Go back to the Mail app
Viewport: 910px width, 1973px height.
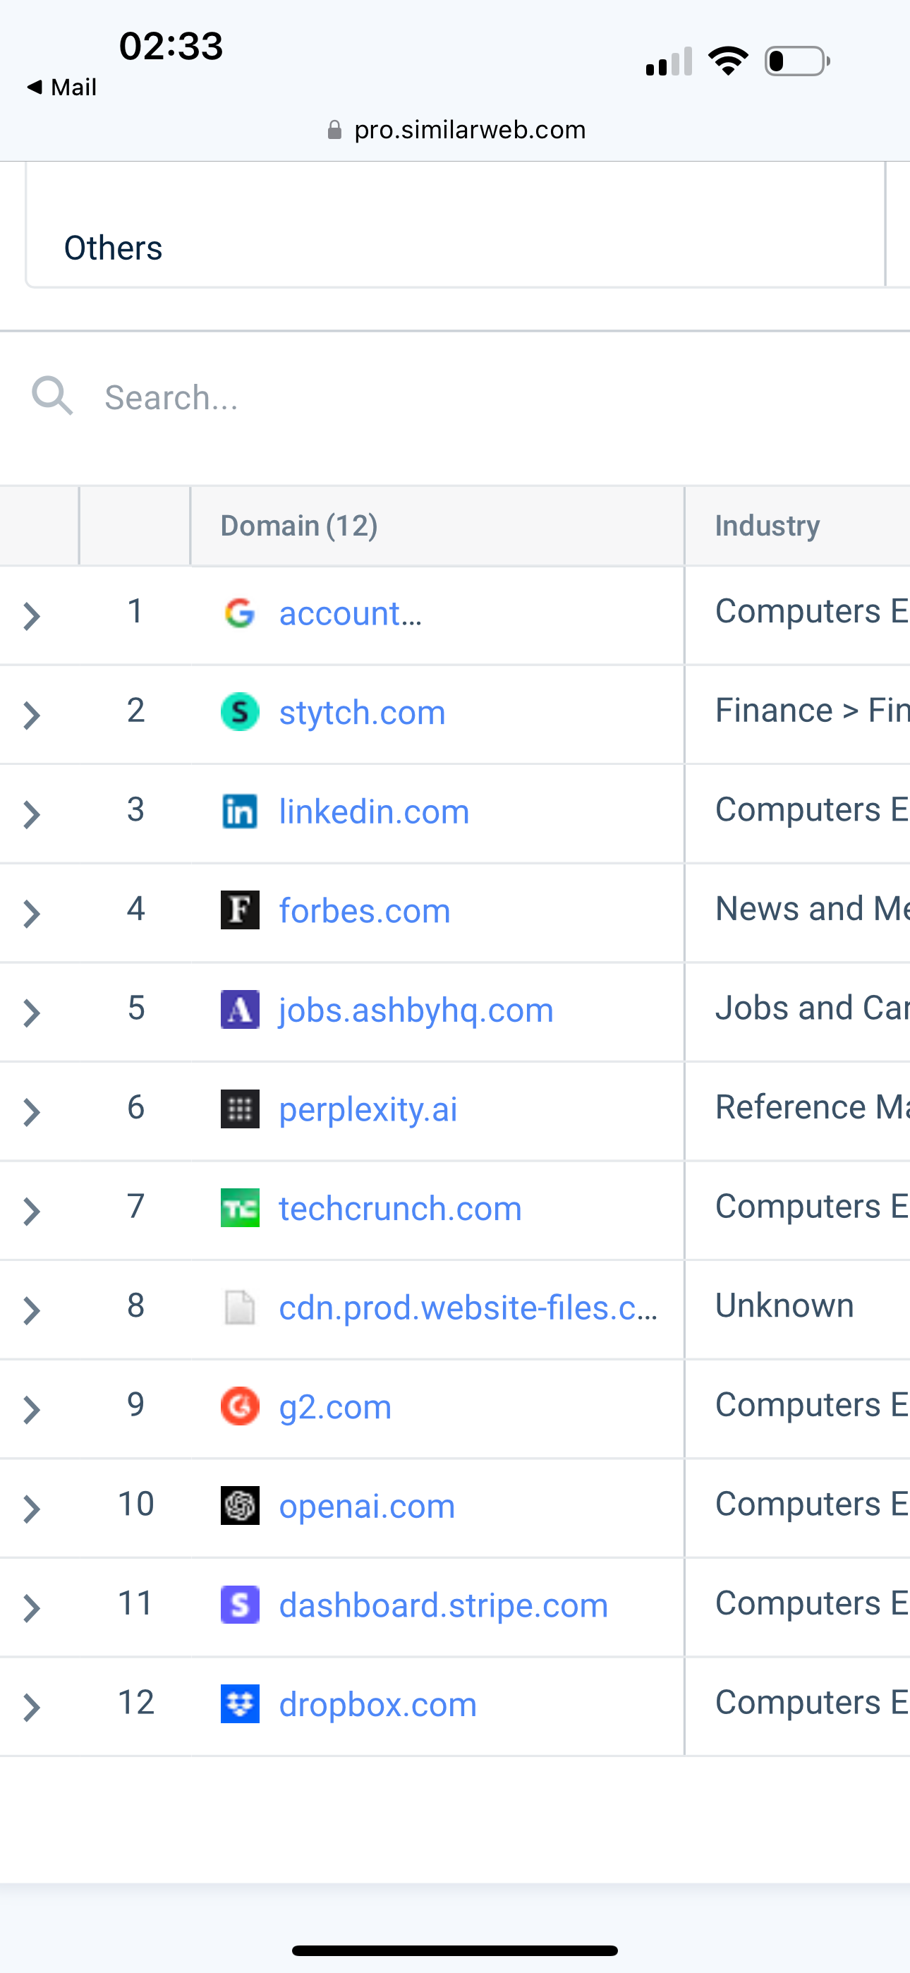tap(62, 88)
